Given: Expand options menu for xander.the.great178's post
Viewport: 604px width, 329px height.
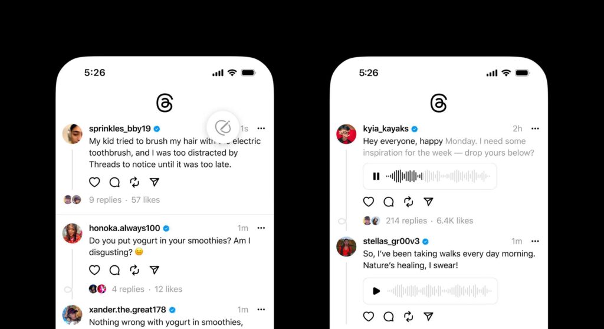Looking at the screenshot, I should pos(261,310).
